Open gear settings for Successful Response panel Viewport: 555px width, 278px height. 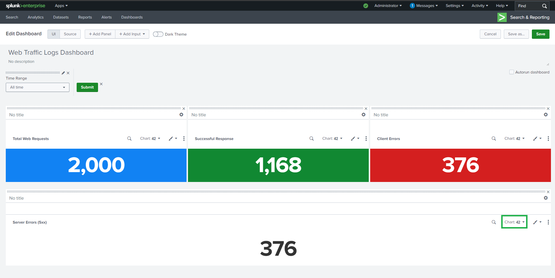click(x=364, y=115)
